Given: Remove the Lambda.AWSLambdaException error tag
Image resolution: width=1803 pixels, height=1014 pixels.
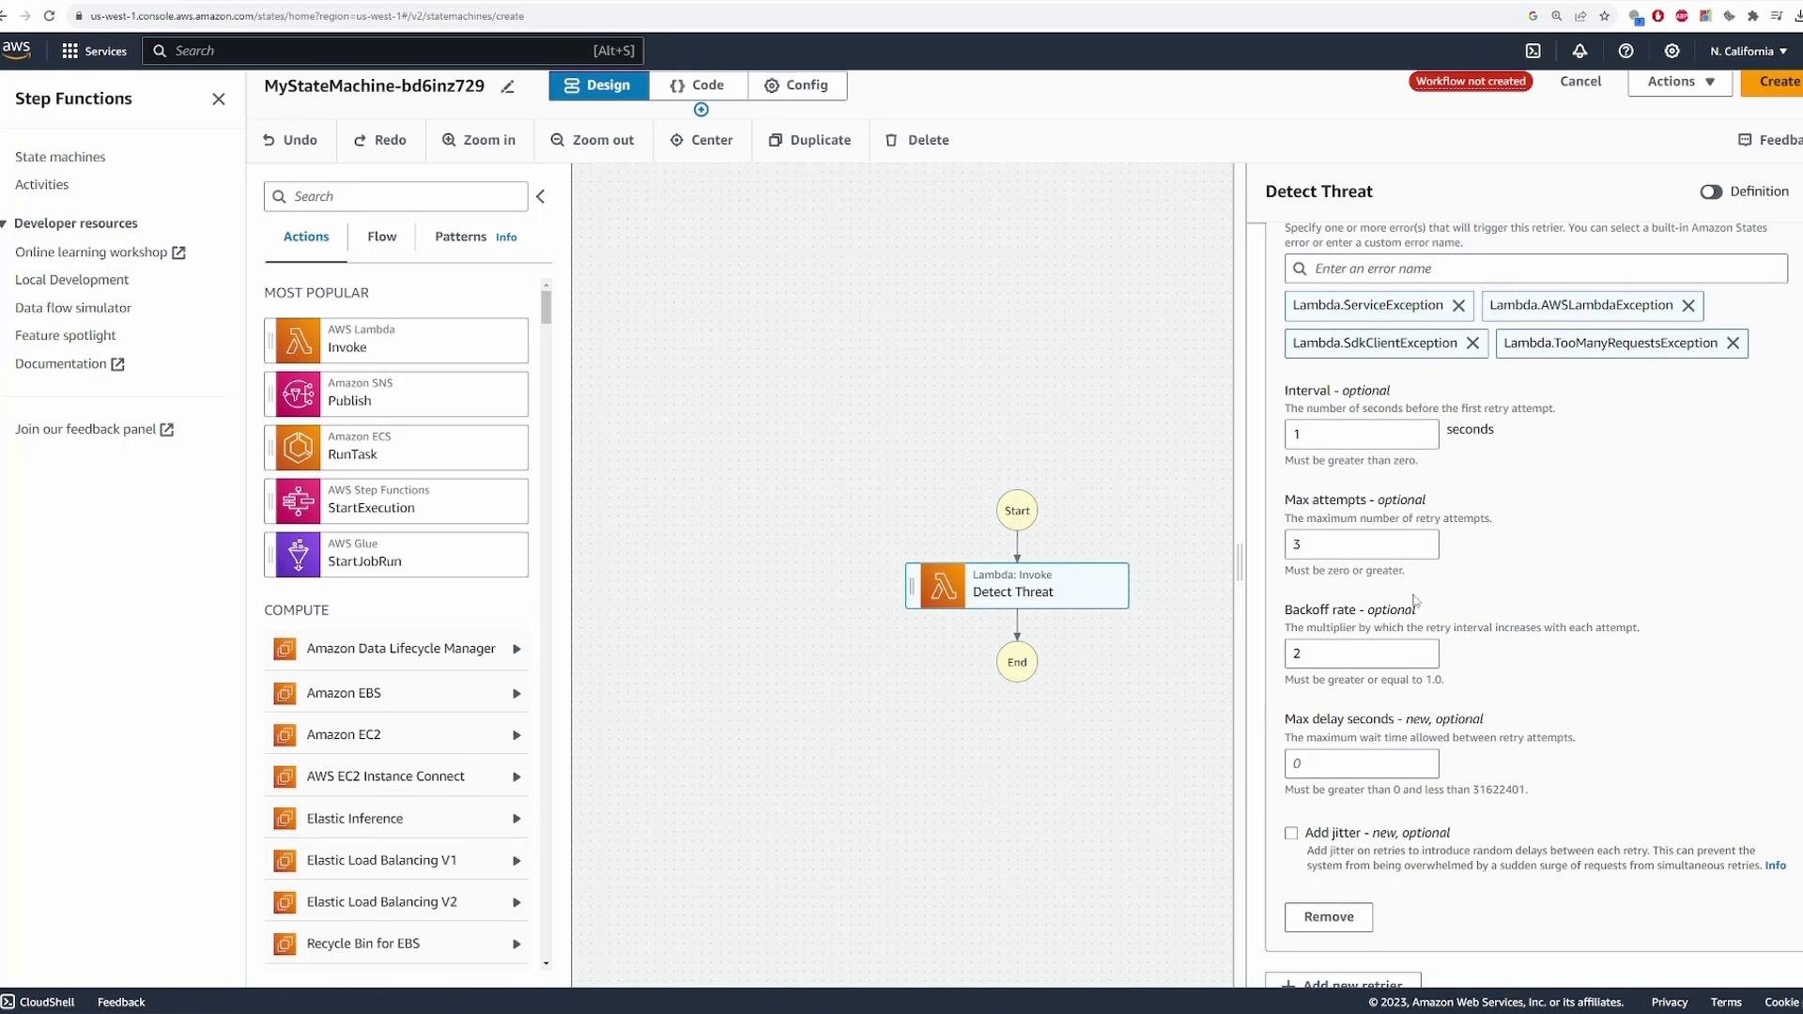Looking at the screenshot, I should click(1688, 306).
